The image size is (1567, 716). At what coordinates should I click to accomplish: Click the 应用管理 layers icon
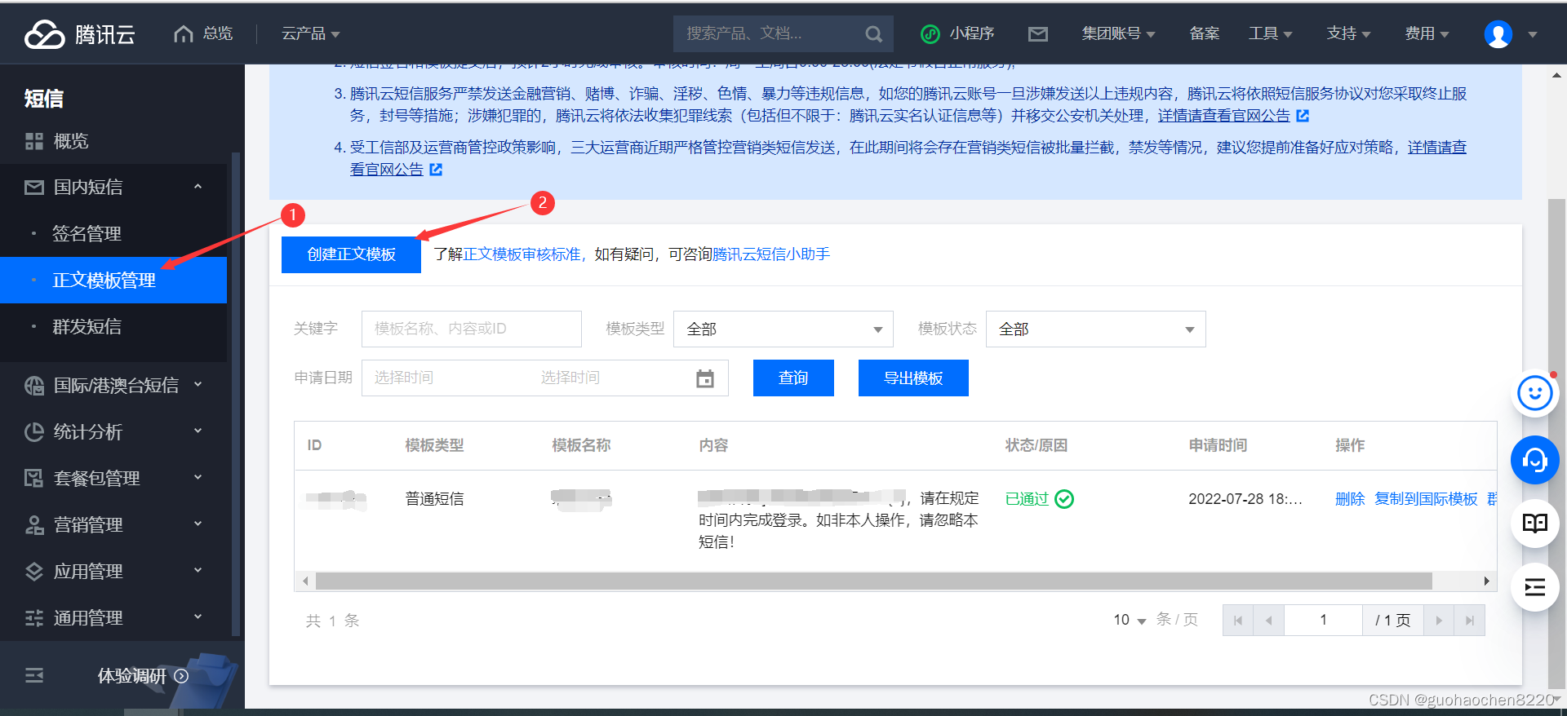tap(34, 572)
